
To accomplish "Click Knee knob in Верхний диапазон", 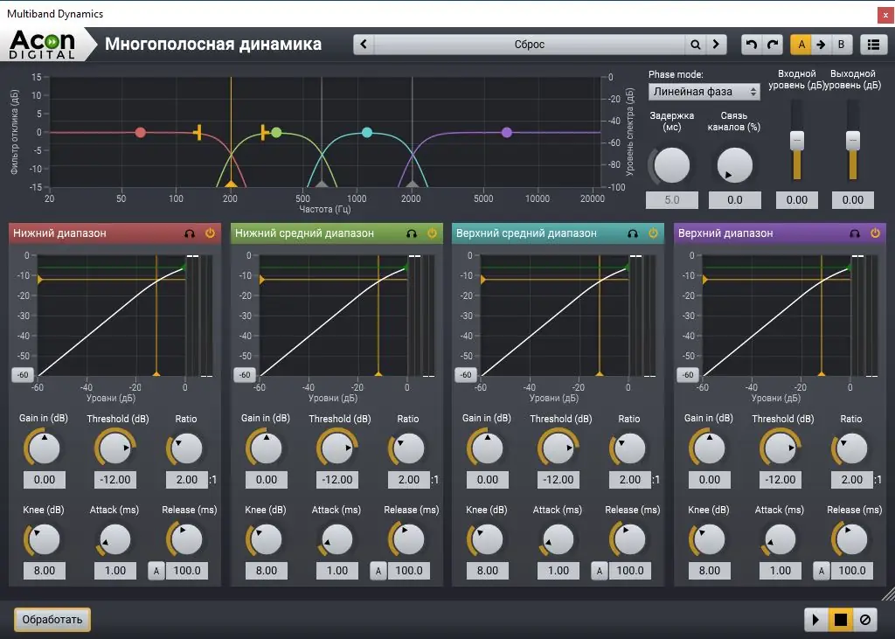I will click(x=710, y=539).
